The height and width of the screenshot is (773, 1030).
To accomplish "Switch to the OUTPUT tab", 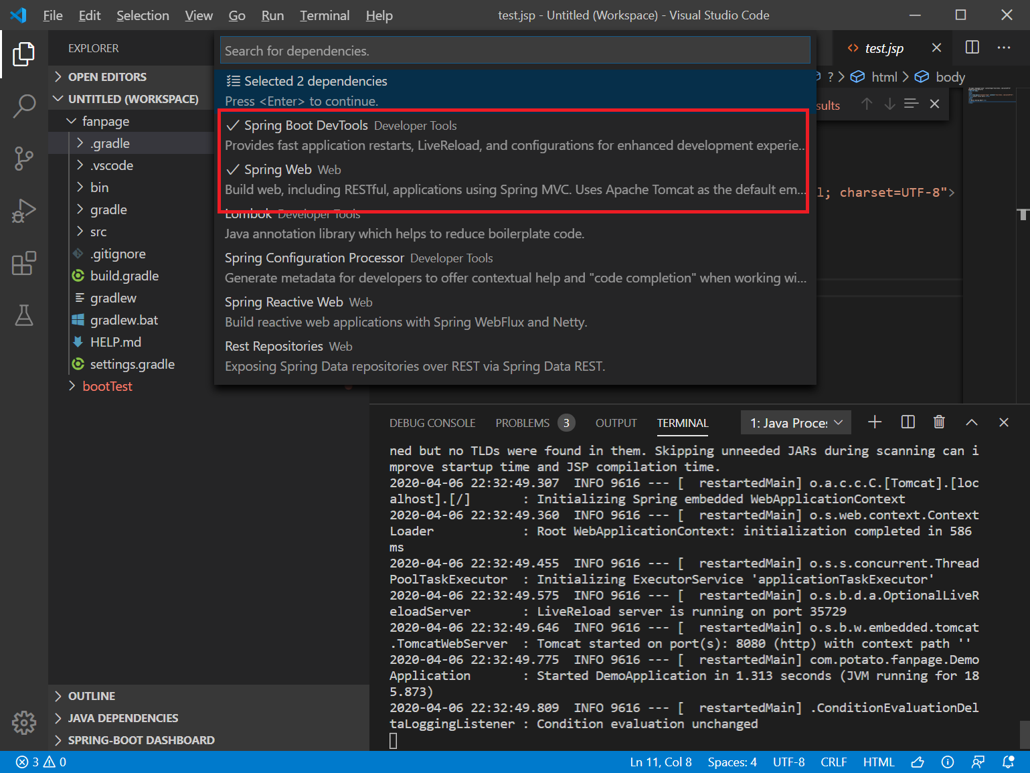I will [616, 423].
